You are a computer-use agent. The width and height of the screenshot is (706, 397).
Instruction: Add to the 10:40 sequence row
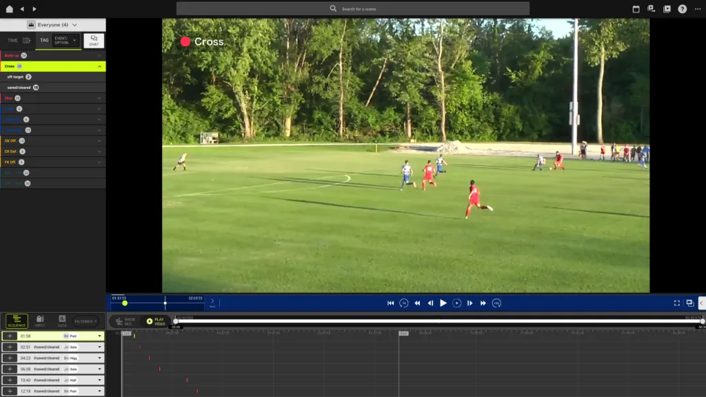point(10,380)
